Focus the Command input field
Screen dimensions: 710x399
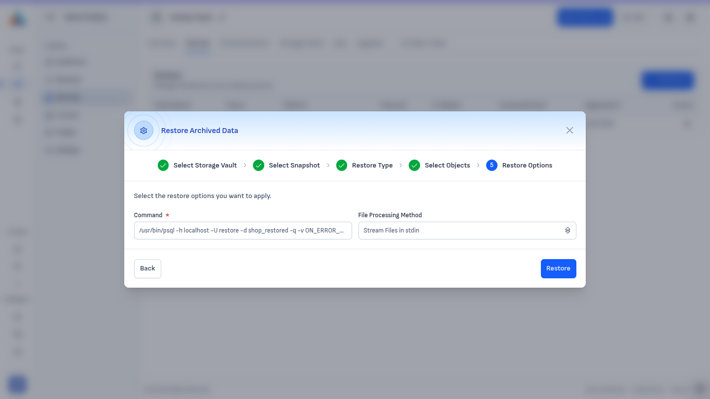pyautogui.click(x=243, y=231)
